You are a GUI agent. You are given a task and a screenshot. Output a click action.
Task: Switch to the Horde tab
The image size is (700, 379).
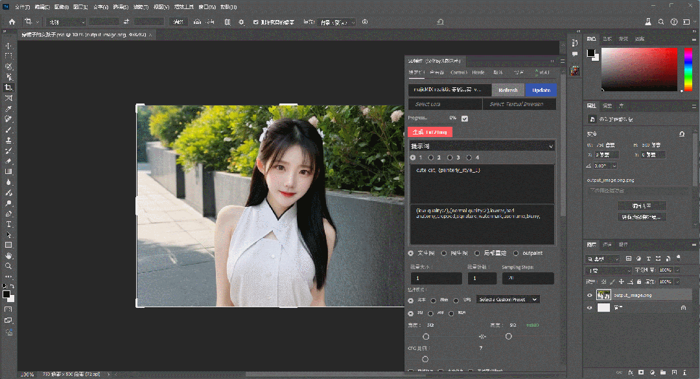point(478,72)
